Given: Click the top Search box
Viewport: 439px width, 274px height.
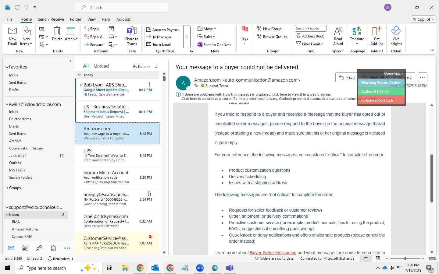Looking at the screenshot, I should click(122, 7).
